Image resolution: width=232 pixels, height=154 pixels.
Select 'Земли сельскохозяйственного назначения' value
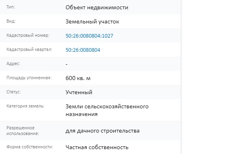coord(107,110)
